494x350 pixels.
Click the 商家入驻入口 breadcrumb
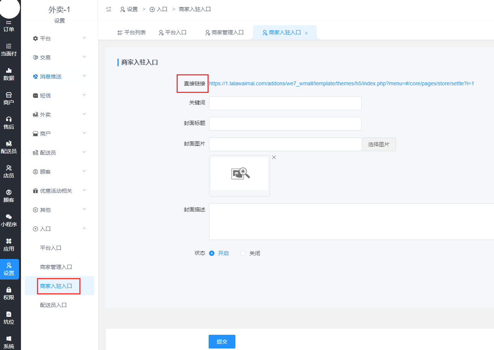(195, 9)
